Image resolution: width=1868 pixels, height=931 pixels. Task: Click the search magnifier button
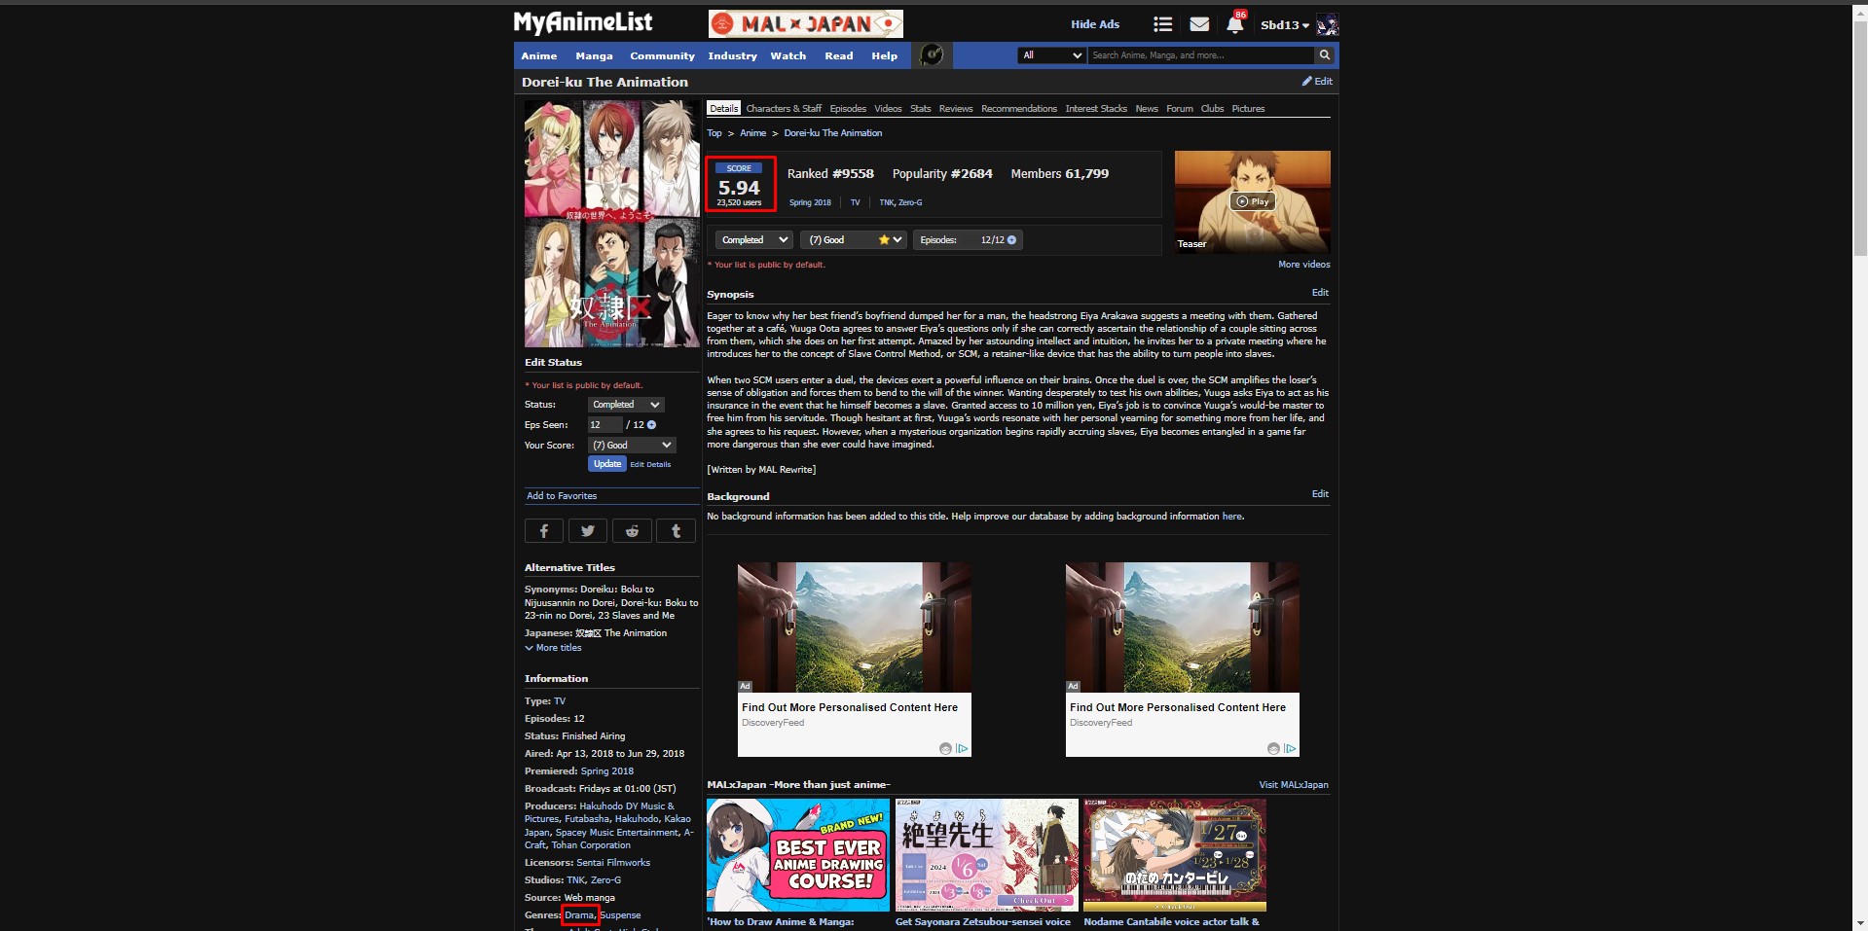point(1324,55)
